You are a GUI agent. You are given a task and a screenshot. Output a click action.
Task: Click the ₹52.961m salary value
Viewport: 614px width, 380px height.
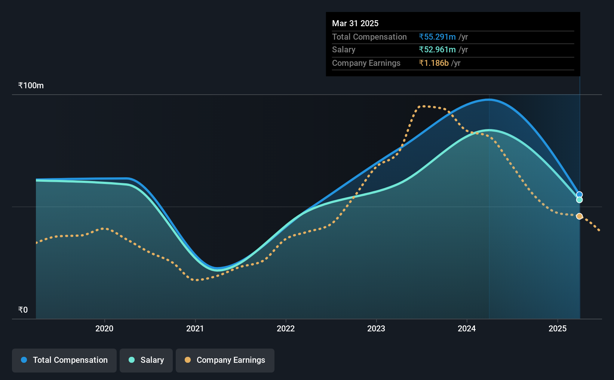click(x=437, y=50)
